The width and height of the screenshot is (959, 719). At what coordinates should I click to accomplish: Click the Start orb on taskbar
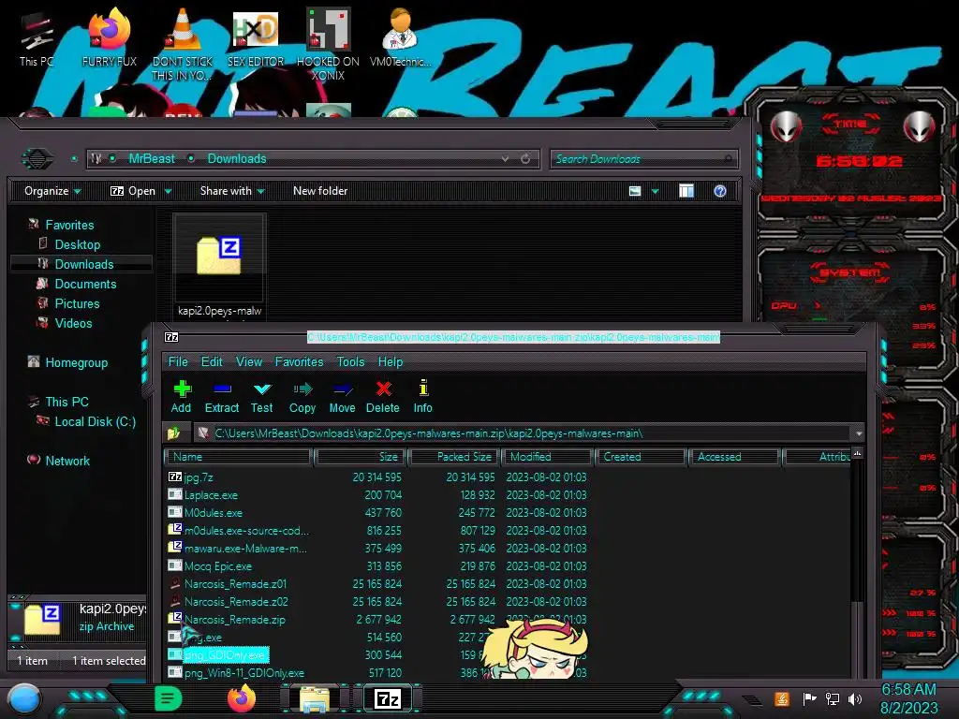(23, 699)
